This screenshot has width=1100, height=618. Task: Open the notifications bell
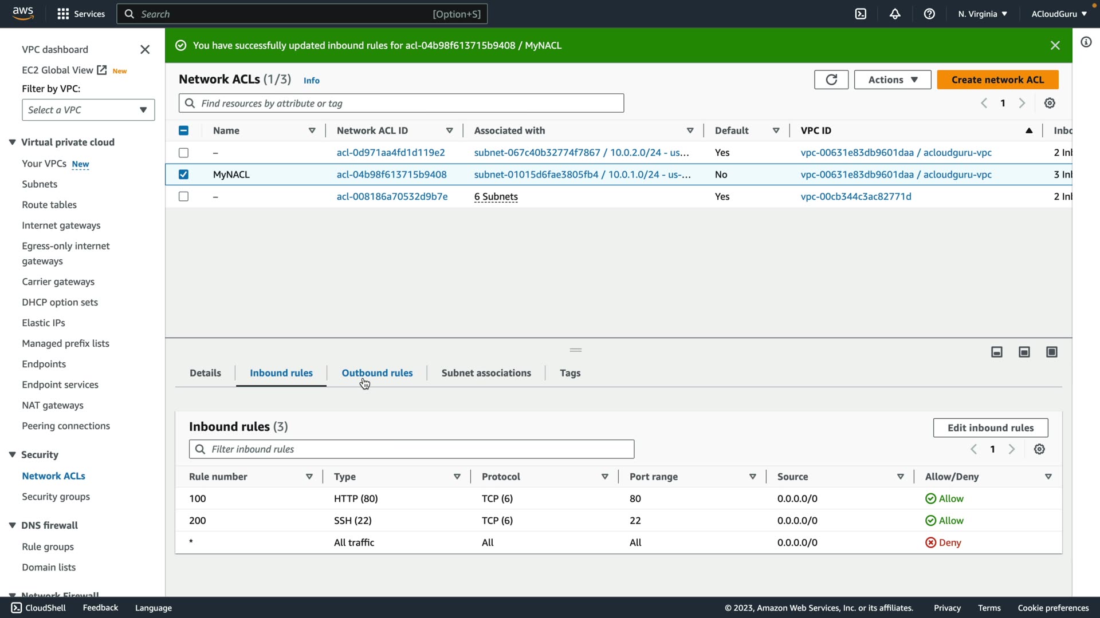[x=895, y=14]
